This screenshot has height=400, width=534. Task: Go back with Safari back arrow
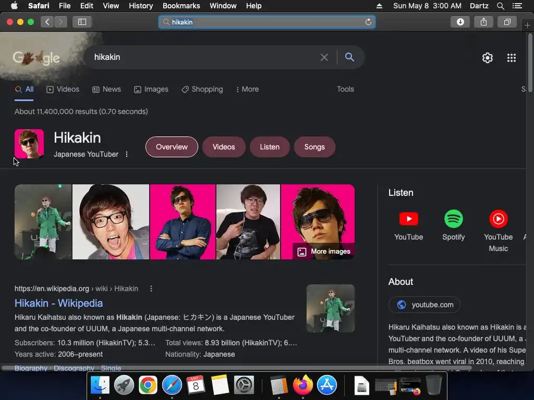(47, 22)
